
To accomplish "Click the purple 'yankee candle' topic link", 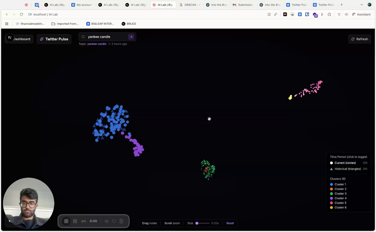I will (x=97, y=44).
